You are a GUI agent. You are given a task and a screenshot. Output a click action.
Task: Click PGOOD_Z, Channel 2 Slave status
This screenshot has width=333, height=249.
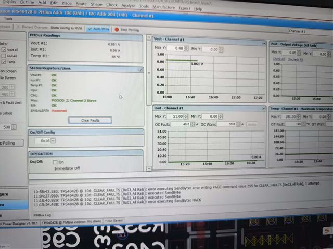pyautogui.click(x=74, y=100)
